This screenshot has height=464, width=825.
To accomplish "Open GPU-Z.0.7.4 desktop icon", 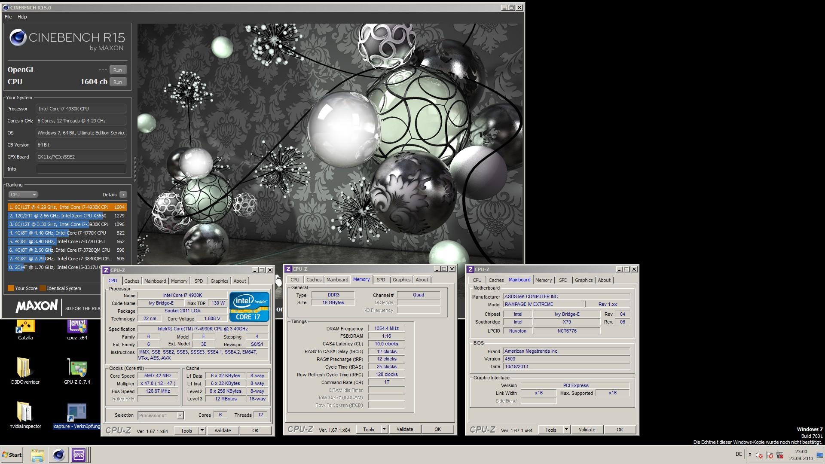I will point(77,370).
